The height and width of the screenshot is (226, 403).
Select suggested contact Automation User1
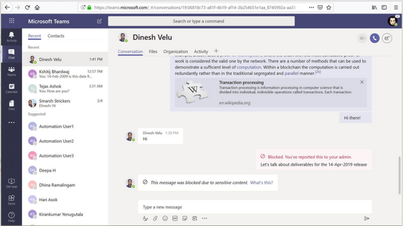pyautogui.click(x=65, y=126)
